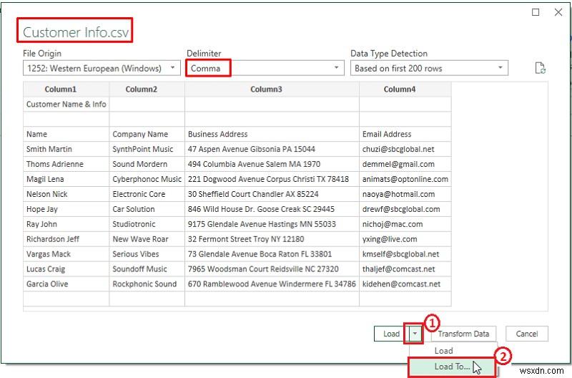Click the 'Cyberphonoc Music' cell
Image resolution: width=572 pixels, height=378 pixels.
pos(147,179)
